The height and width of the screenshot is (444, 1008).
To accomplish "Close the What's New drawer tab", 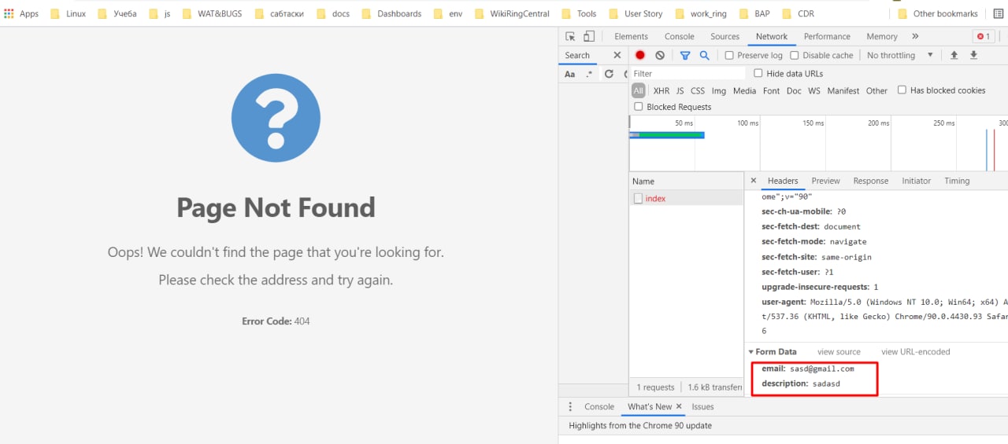I will tap(679, 406).
